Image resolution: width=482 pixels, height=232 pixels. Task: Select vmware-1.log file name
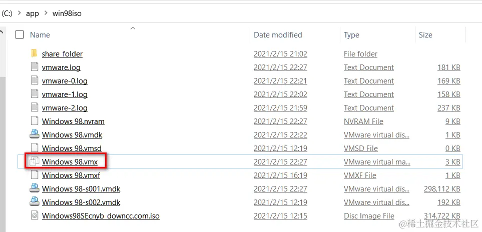coord(65,94)
